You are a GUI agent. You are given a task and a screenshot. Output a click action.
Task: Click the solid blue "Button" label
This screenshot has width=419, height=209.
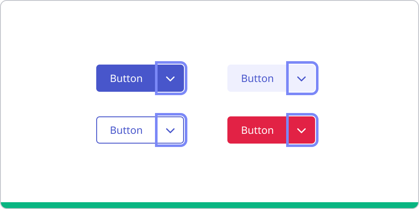point(126,78)
